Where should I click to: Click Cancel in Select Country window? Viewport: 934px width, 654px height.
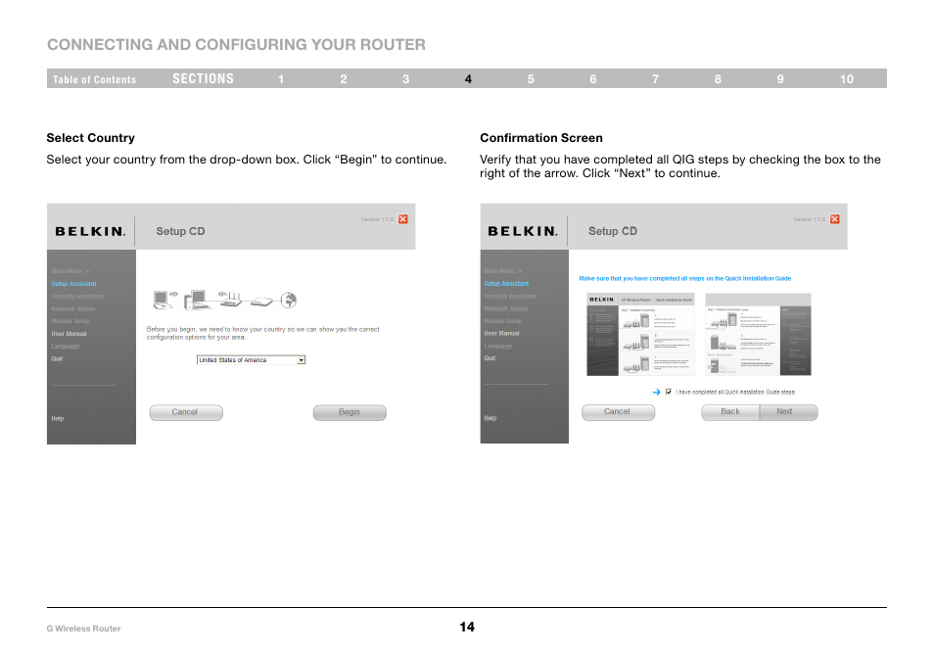tap(186, 412)
